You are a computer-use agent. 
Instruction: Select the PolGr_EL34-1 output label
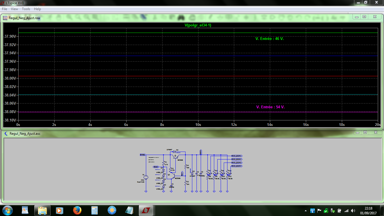237,156
